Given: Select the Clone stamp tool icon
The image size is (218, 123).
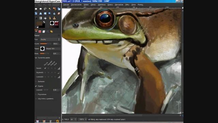Looking at the screenshot, I should 54,18.
